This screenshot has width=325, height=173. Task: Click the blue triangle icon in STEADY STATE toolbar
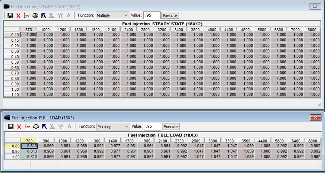point(43,16)
